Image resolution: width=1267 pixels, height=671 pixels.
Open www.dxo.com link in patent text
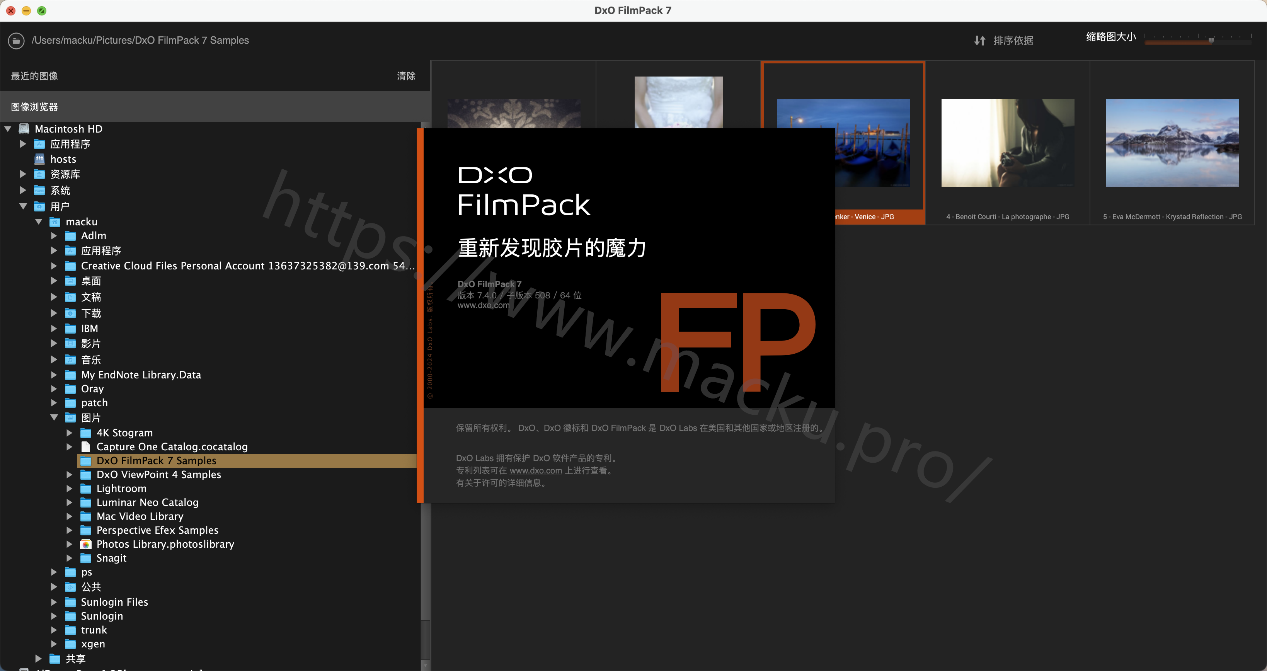pyautogui.click(x=536, y=470)
